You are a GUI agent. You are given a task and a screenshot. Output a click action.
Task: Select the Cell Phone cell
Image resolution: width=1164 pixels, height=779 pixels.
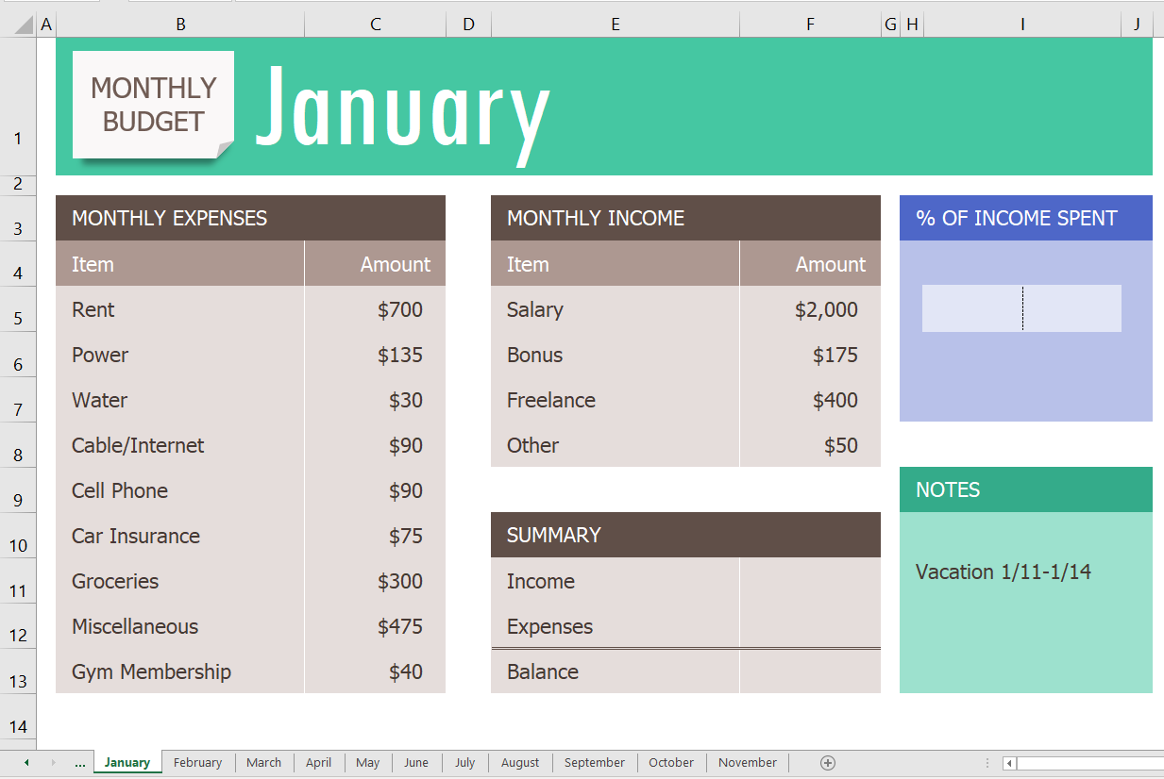(x=180, y=490)
